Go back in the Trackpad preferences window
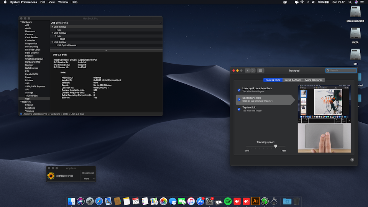The image size is (368, 207). [247, 71]
